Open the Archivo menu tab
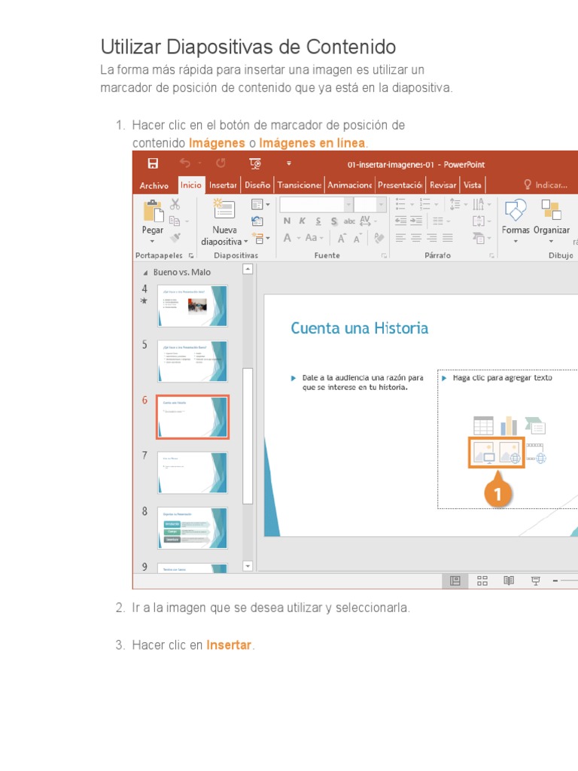Viewport: 578px width, 771px height. click(x=154, y=185)
